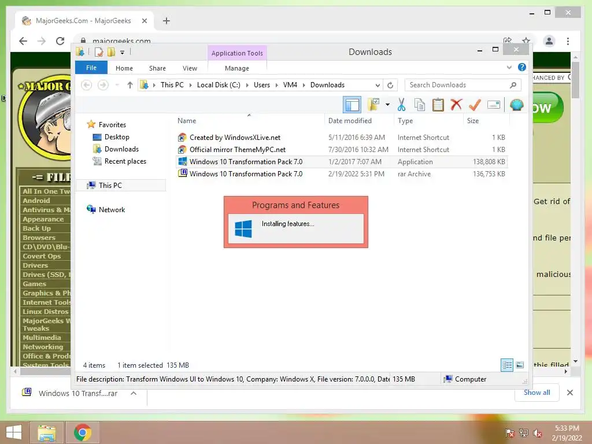Bookmark this page star in Chrome
This screenshot has height=444, width=592.
click(x=526, y=40)
